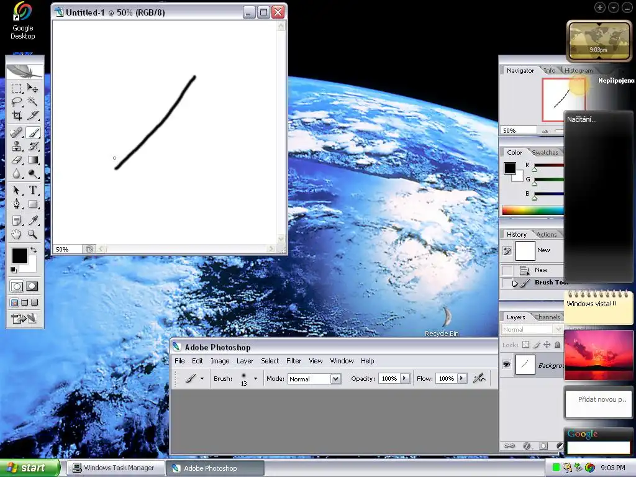Screen dimensions: 636x477
Task: Select the Dodge tool
Action: pyautogui.click(x=33, y=174)
